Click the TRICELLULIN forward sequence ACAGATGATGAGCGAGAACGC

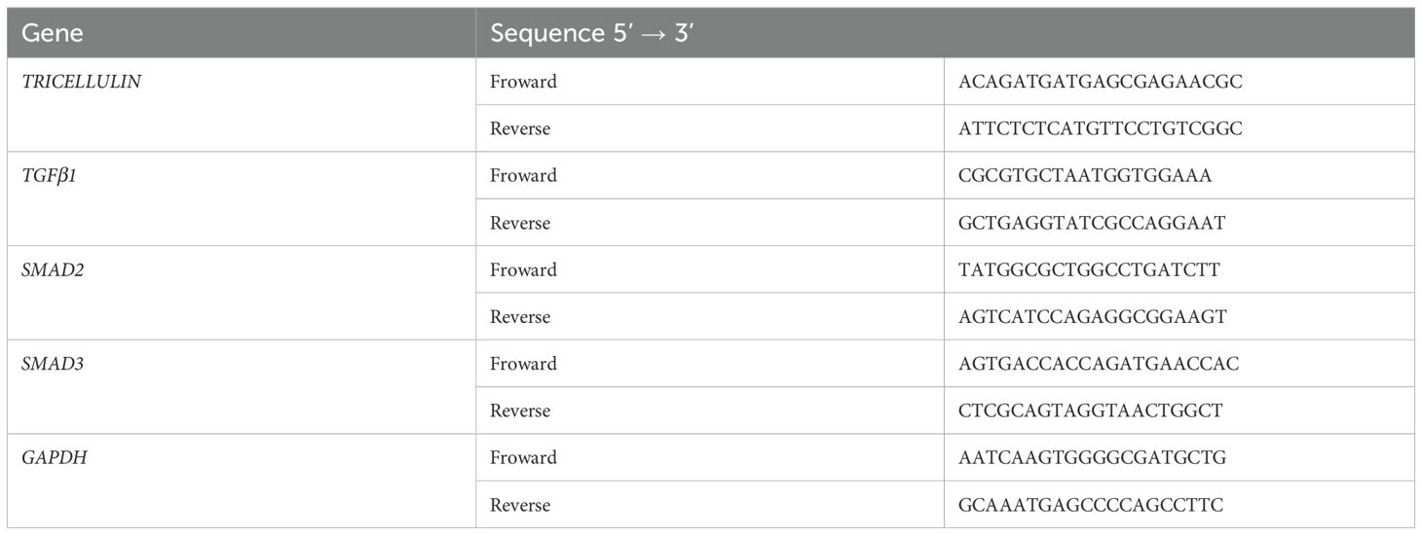click(1101, 82)
